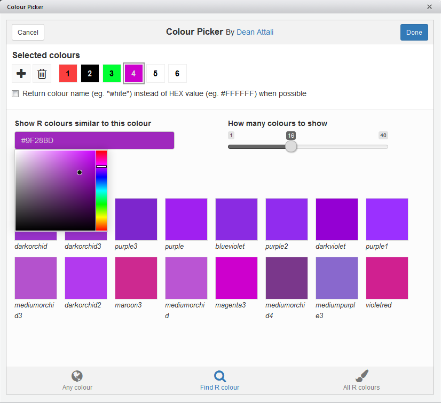Open the Any colour tab
The width and height of the screenshot is (441, 403).
77,381
